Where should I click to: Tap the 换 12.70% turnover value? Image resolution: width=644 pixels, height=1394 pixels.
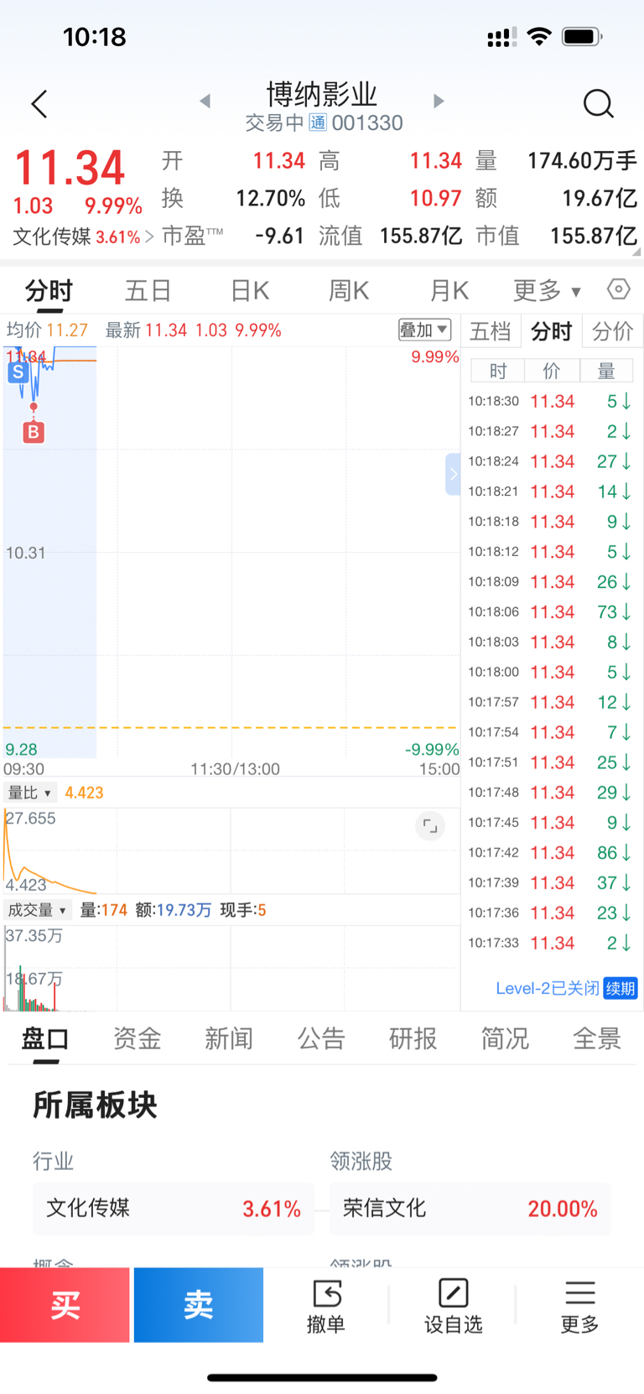point(270,199)
